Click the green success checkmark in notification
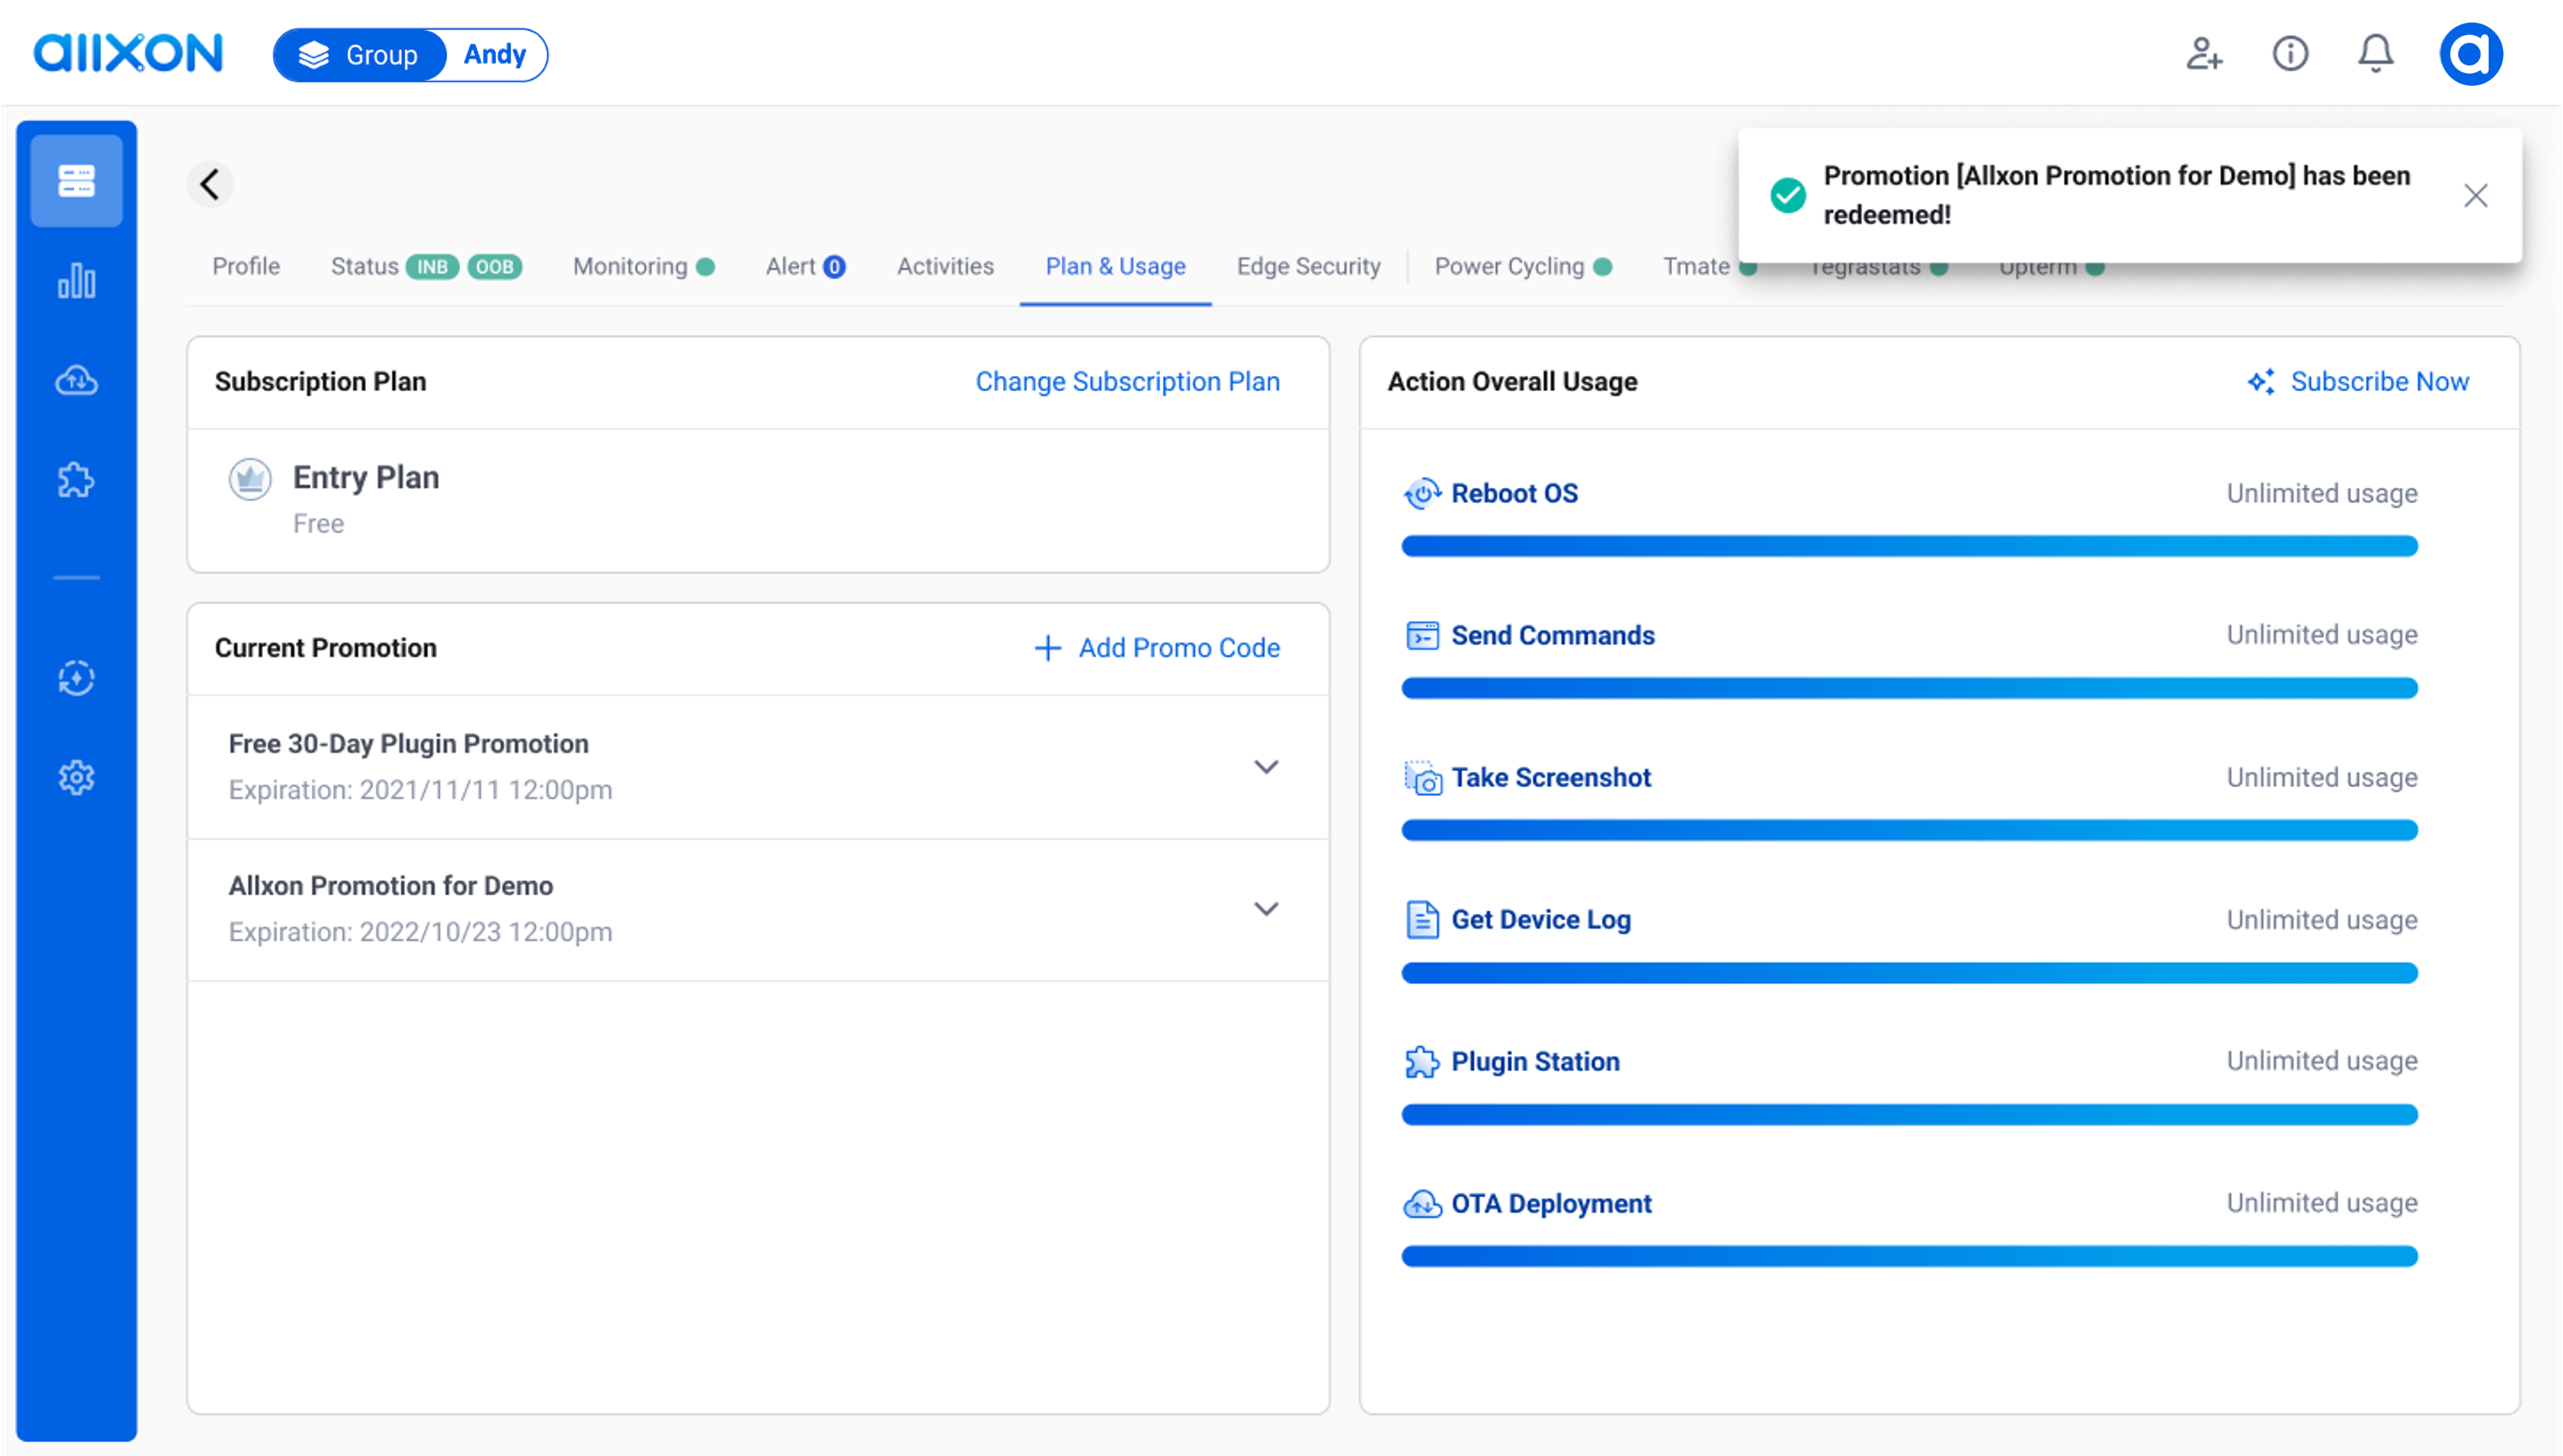2563x1456 pixels. (1788, 195)
